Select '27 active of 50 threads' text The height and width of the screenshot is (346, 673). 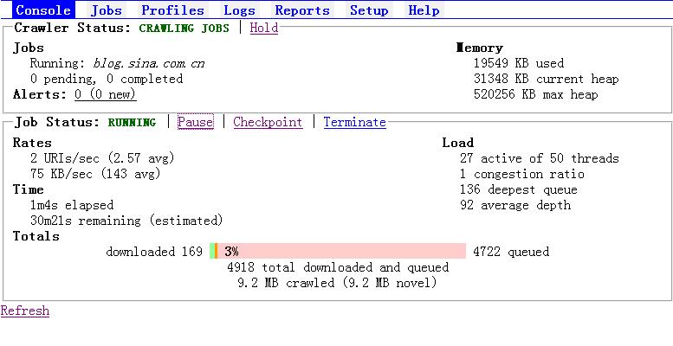(x=539, y=158)
